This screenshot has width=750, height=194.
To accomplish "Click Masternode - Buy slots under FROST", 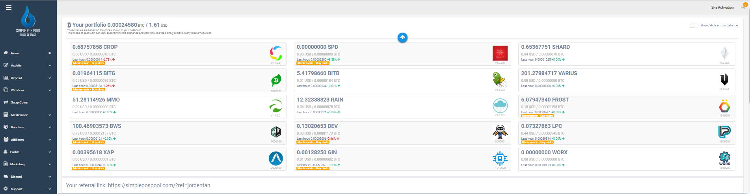I will coord(537,116).
